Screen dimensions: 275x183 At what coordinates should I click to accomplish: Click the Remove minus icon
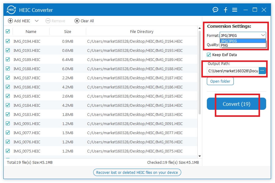(x=48, y=21)
